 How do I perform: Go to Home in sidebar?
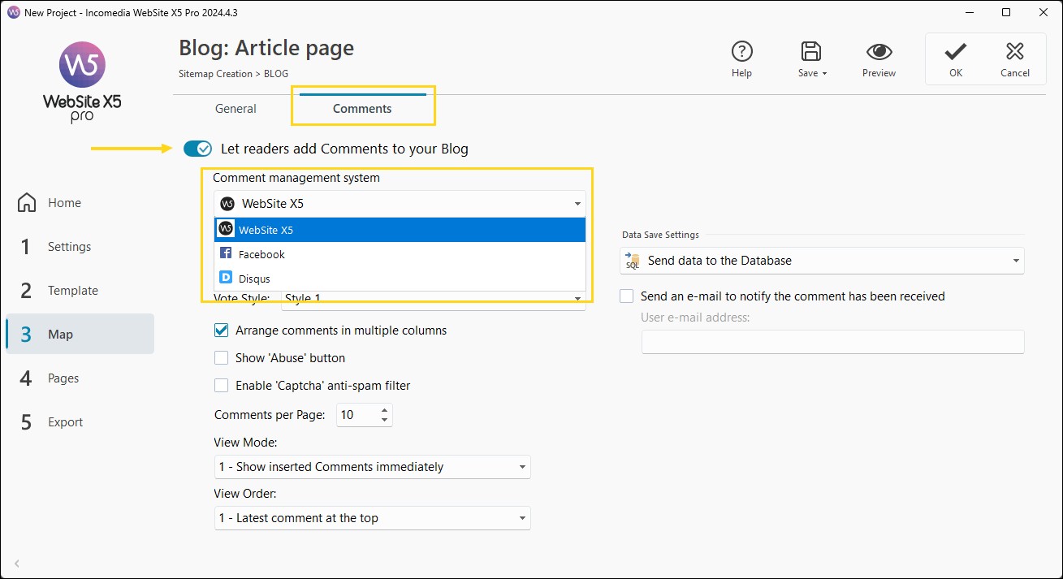click(x=80, y=203)
